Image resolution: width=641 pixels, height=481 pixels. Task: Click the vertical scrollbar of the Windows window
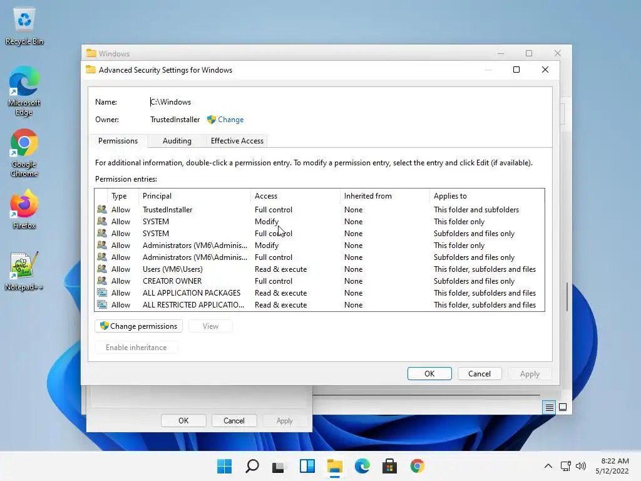(567, 297)
